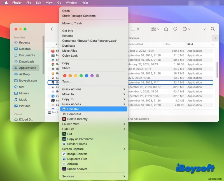This screenshot has width=224, height=181.
Task: Choose Move to Trash
Action: coord(94,23)
